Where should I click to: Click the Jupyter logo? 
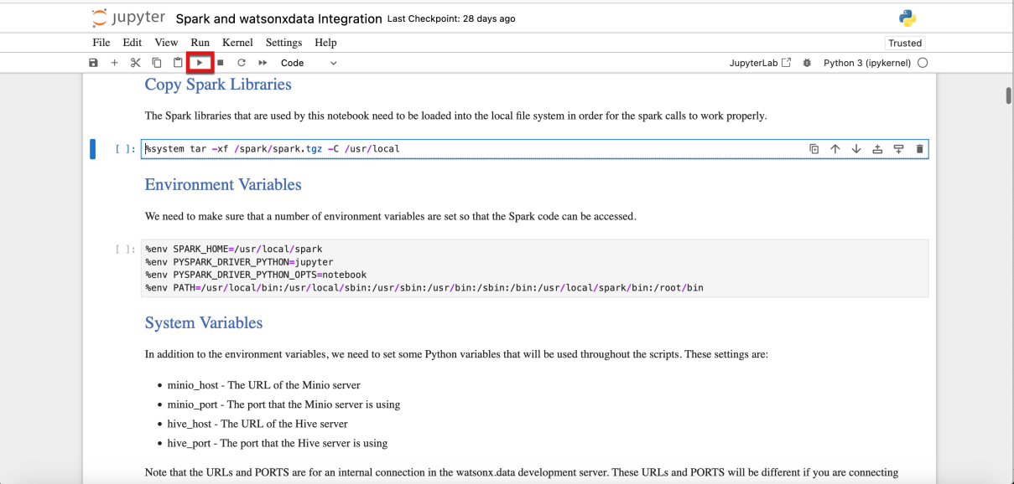point(128,18)
